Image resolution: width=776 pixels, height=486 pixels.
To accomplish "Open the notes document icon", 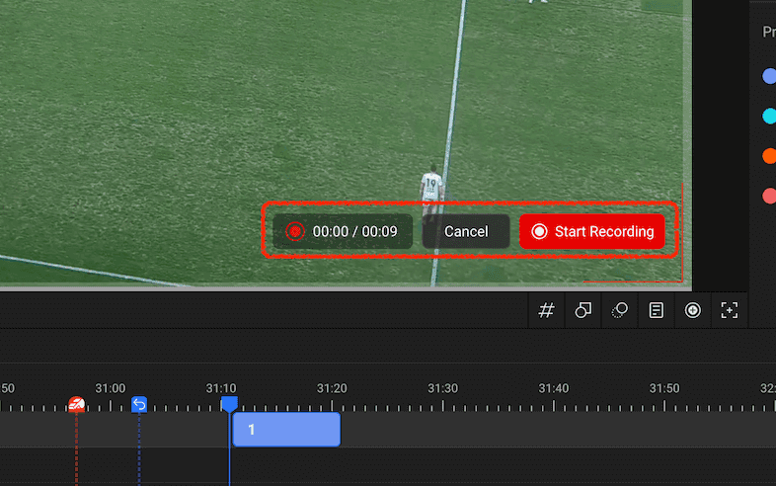I will 657,310.
